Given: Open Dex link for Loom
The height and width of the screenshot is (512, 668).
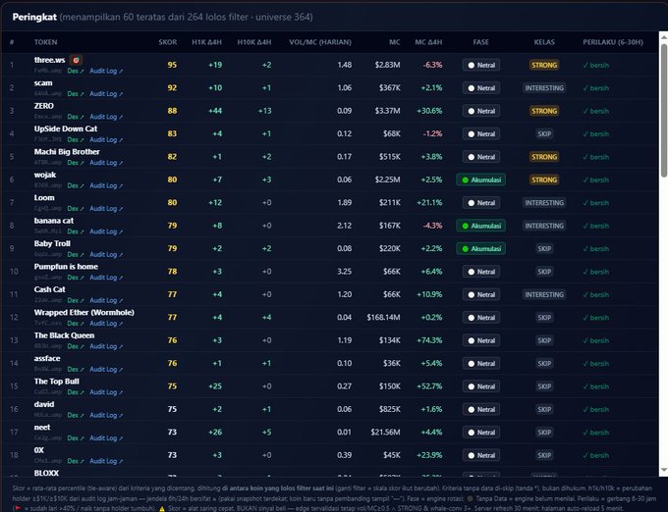Looking at the screenshot, I should click(x=76, y=209).
